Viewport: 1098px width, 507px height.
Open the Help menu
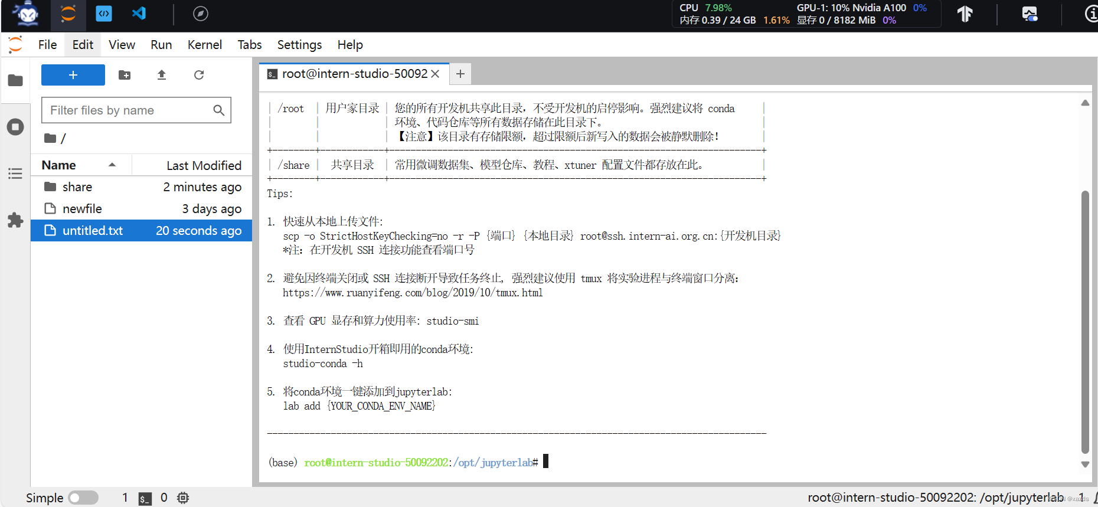(350, 45)
